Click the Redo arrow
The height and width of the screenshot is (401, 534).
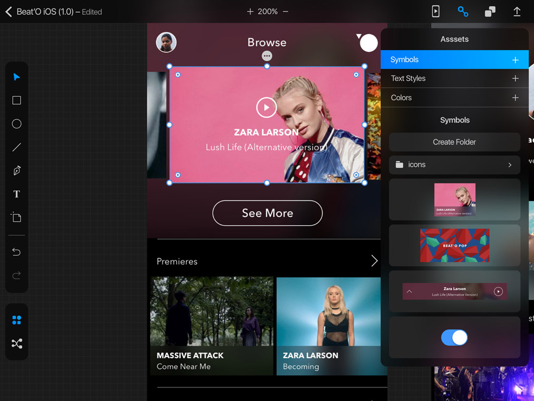[17, 275]
